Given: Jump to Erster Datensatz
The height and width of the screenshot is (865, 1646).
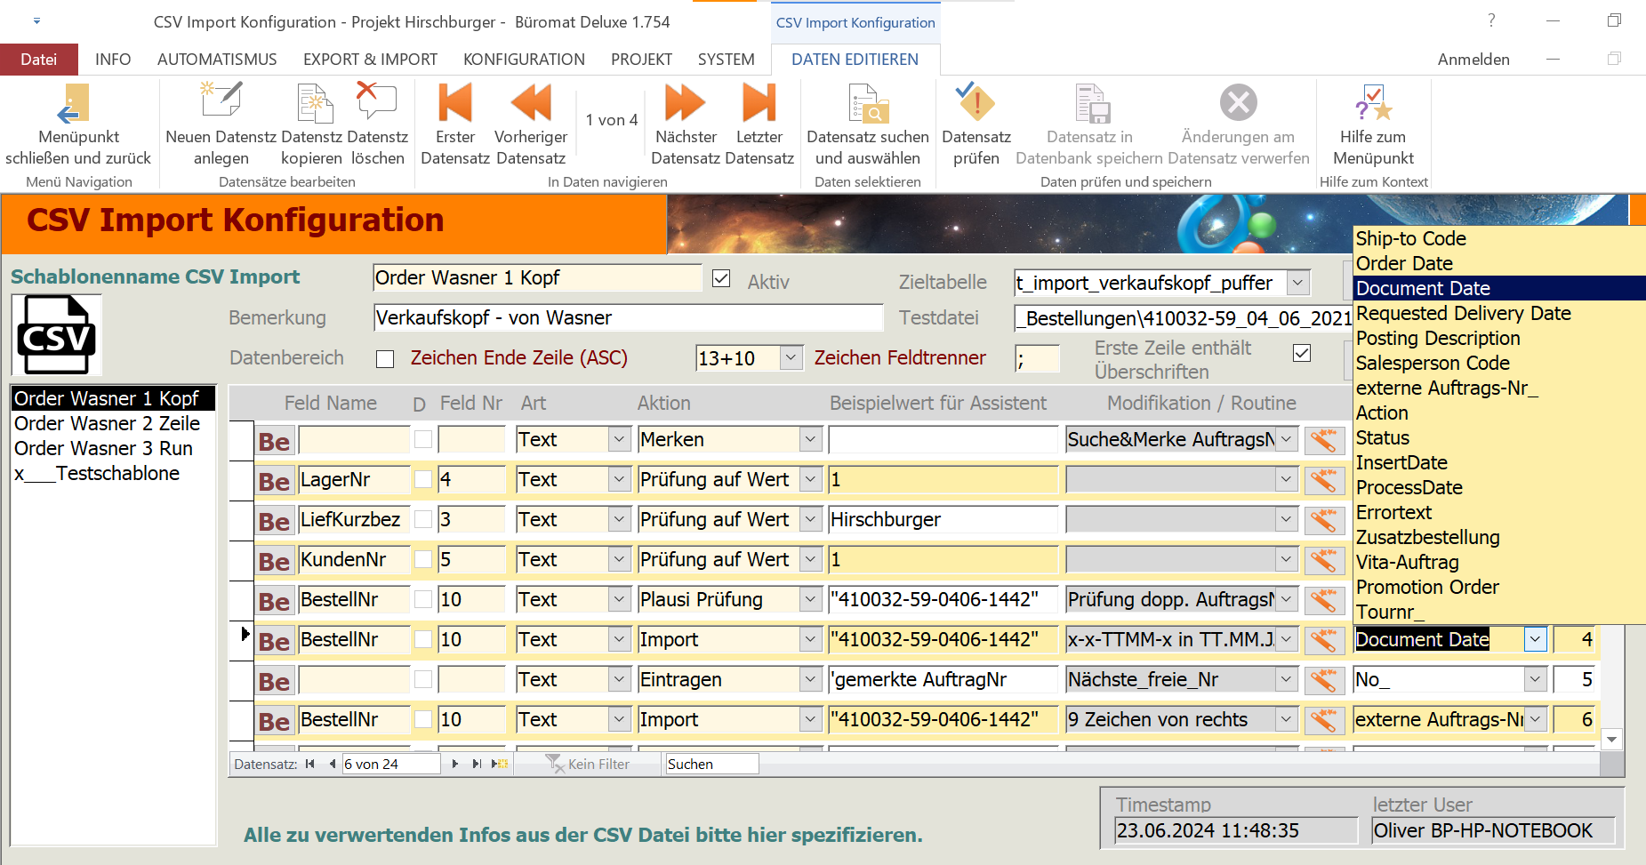Looking at the screenshot, I should pos(455,103).
